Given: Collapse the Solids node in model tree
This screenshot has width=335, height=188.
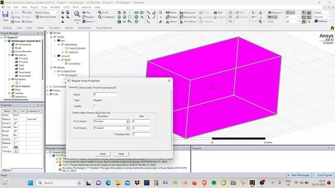Looking at the screenshot, I should click(51, 37).
